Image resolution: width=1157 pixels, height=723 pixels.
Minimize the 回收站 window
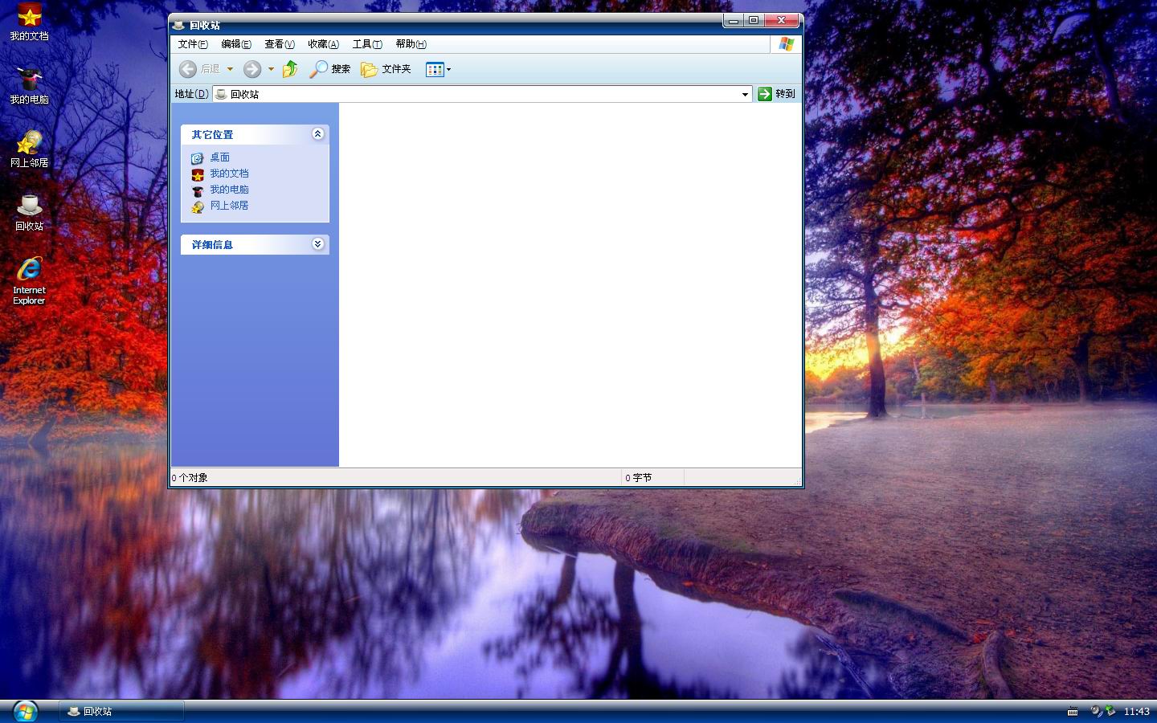pyautogui.click(x=733, y=21)
